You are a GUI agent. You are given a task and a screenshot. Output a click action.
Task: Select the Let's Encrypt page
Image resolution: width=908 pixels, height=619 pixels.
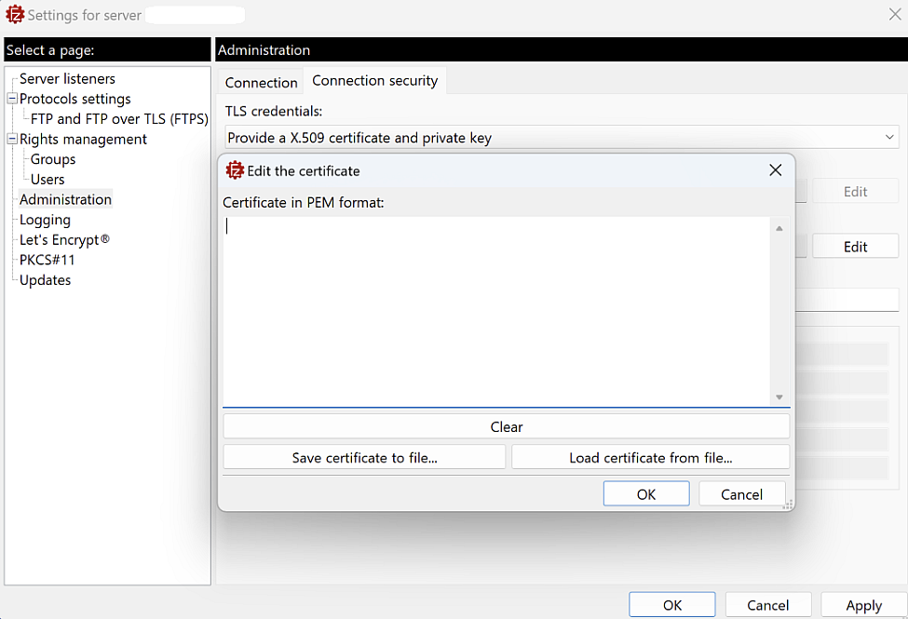click(x=63, y=239)
